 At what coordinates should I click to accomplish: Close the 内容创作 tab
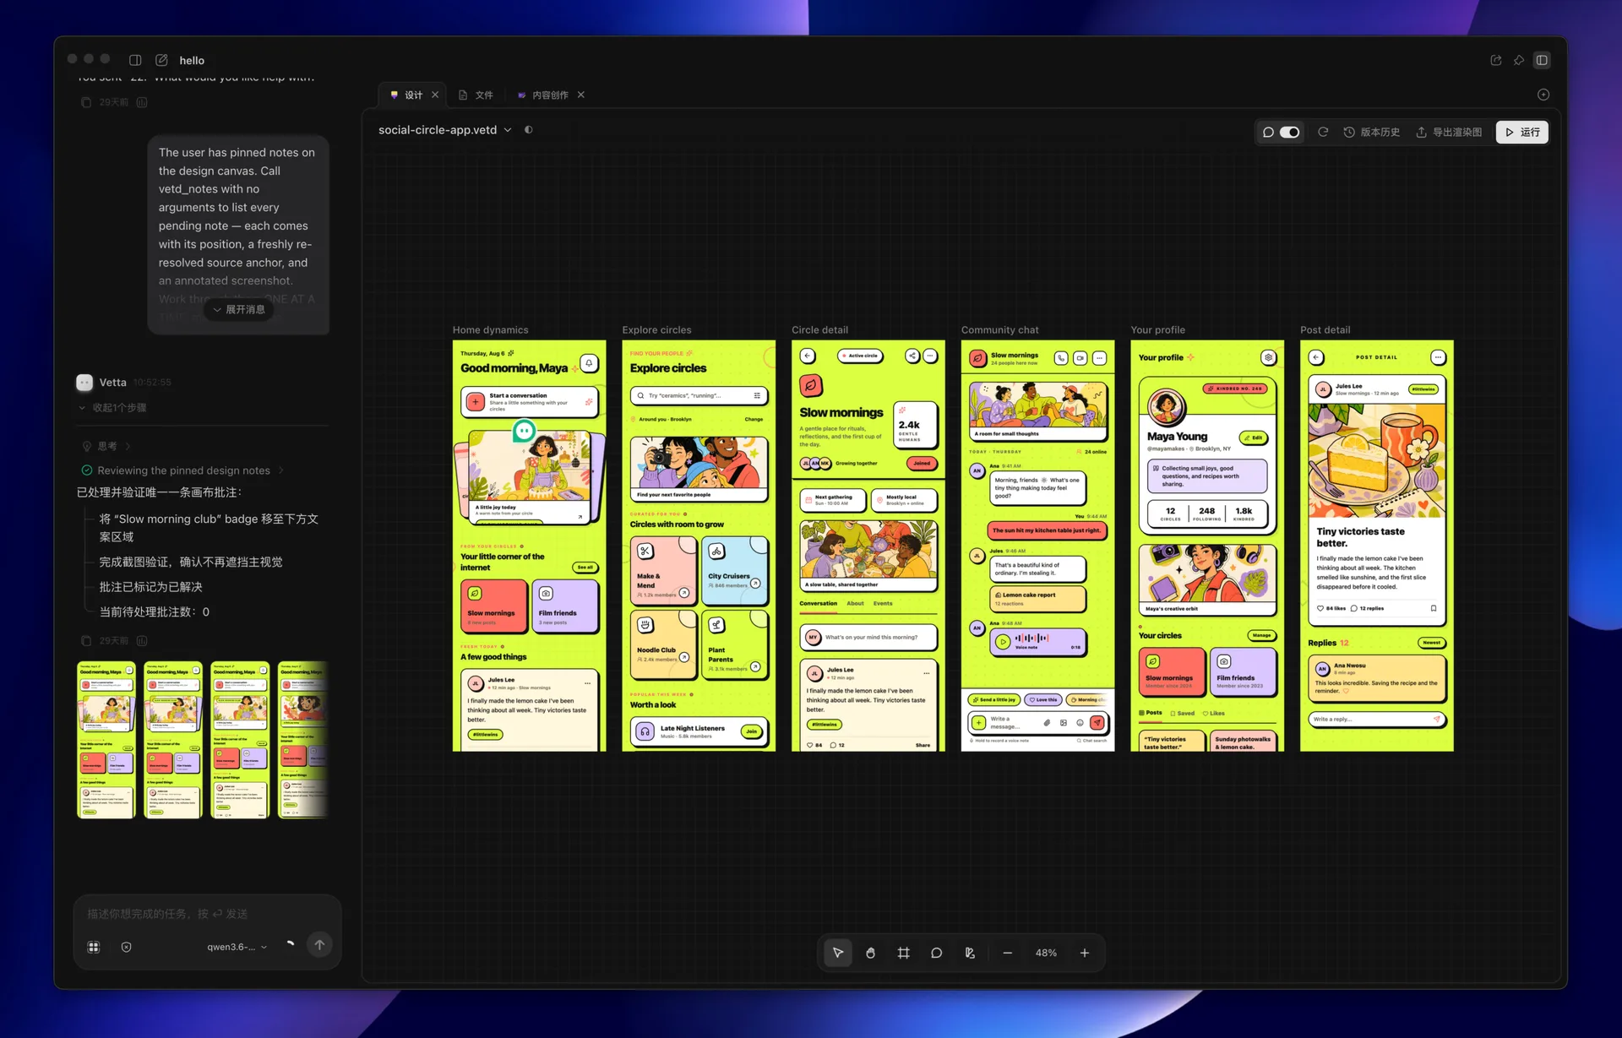(x=581, y=95)
